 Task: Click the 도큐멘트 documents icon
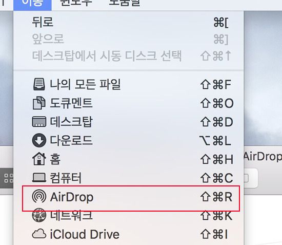[x=39, y=103]
